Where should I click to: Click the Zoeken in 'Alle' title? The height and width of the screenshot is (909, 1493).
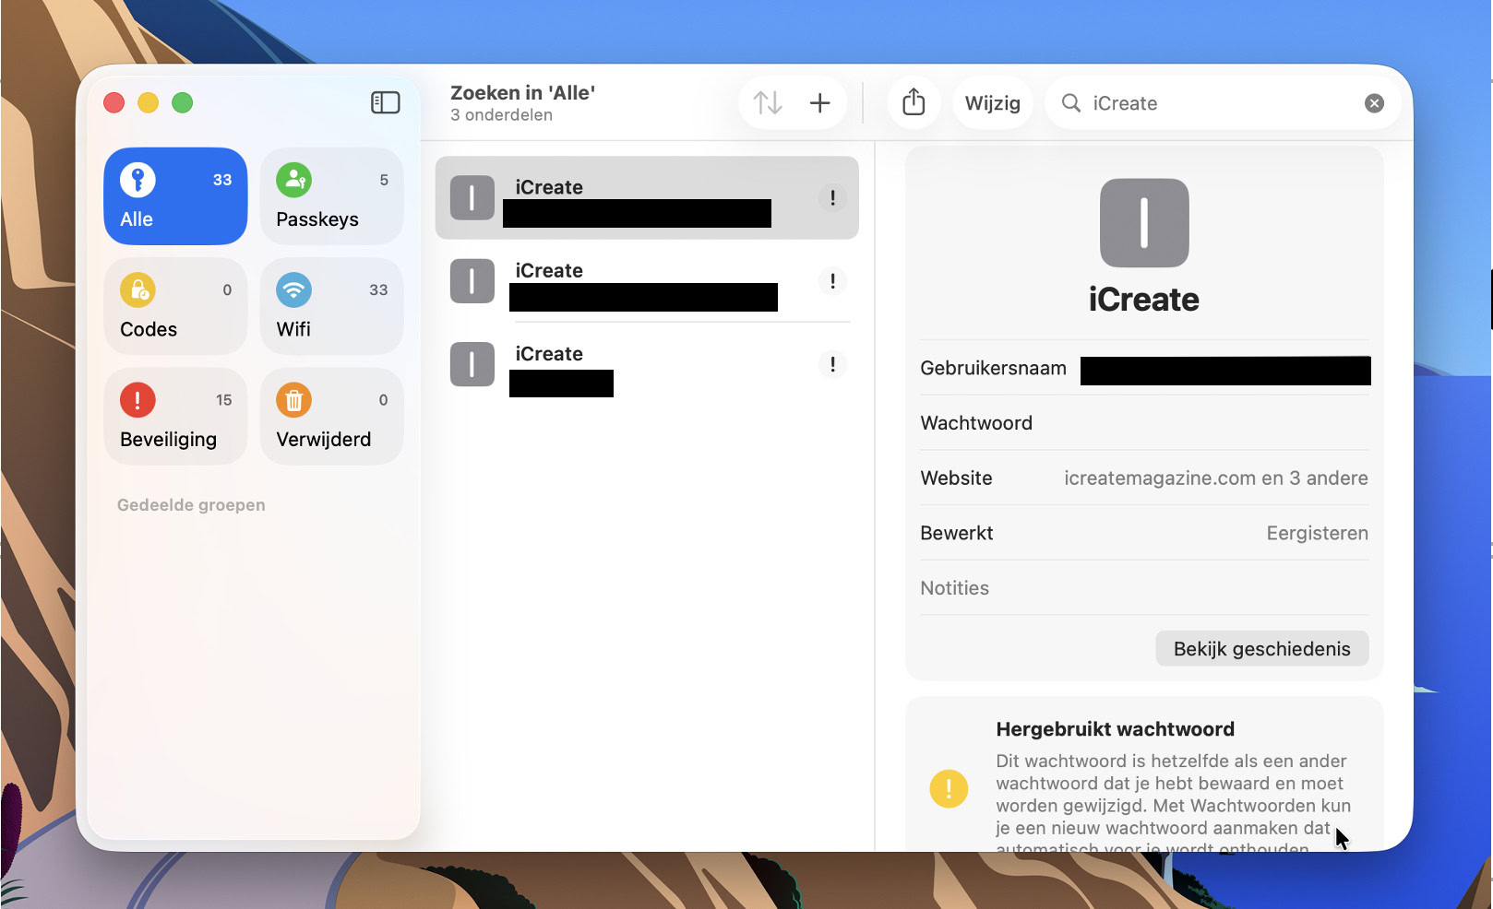pos(522,92)
